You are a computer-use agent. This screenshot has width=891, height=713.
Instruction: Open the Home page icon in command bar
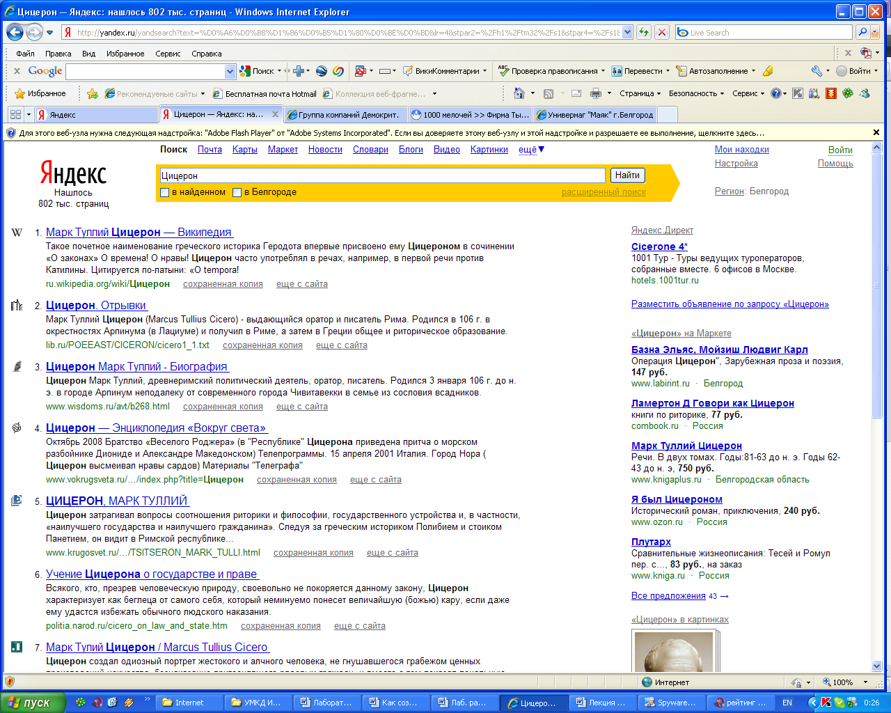[519, 93]
